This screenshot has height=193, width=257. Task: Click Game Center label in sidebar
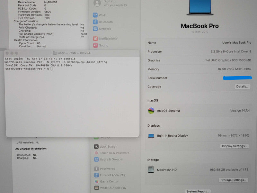(109, 181)
